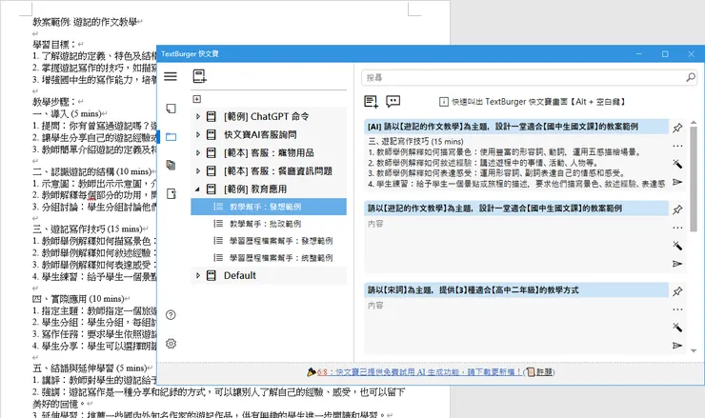Open the help question mark icon
Viewport: 705px width, 418px height.
171,314
